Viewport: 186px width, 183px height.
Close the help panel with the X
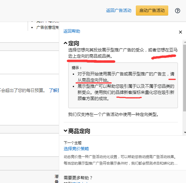point(181,32)
